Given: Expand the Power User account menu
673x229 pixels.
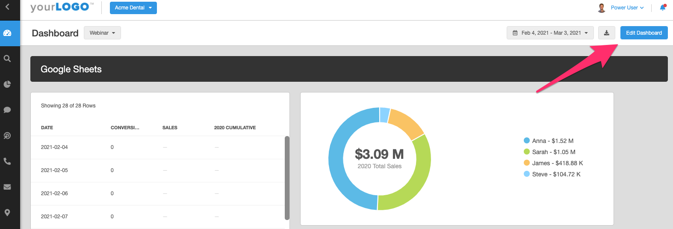Looking at the screenshot, I should (627, 8).
